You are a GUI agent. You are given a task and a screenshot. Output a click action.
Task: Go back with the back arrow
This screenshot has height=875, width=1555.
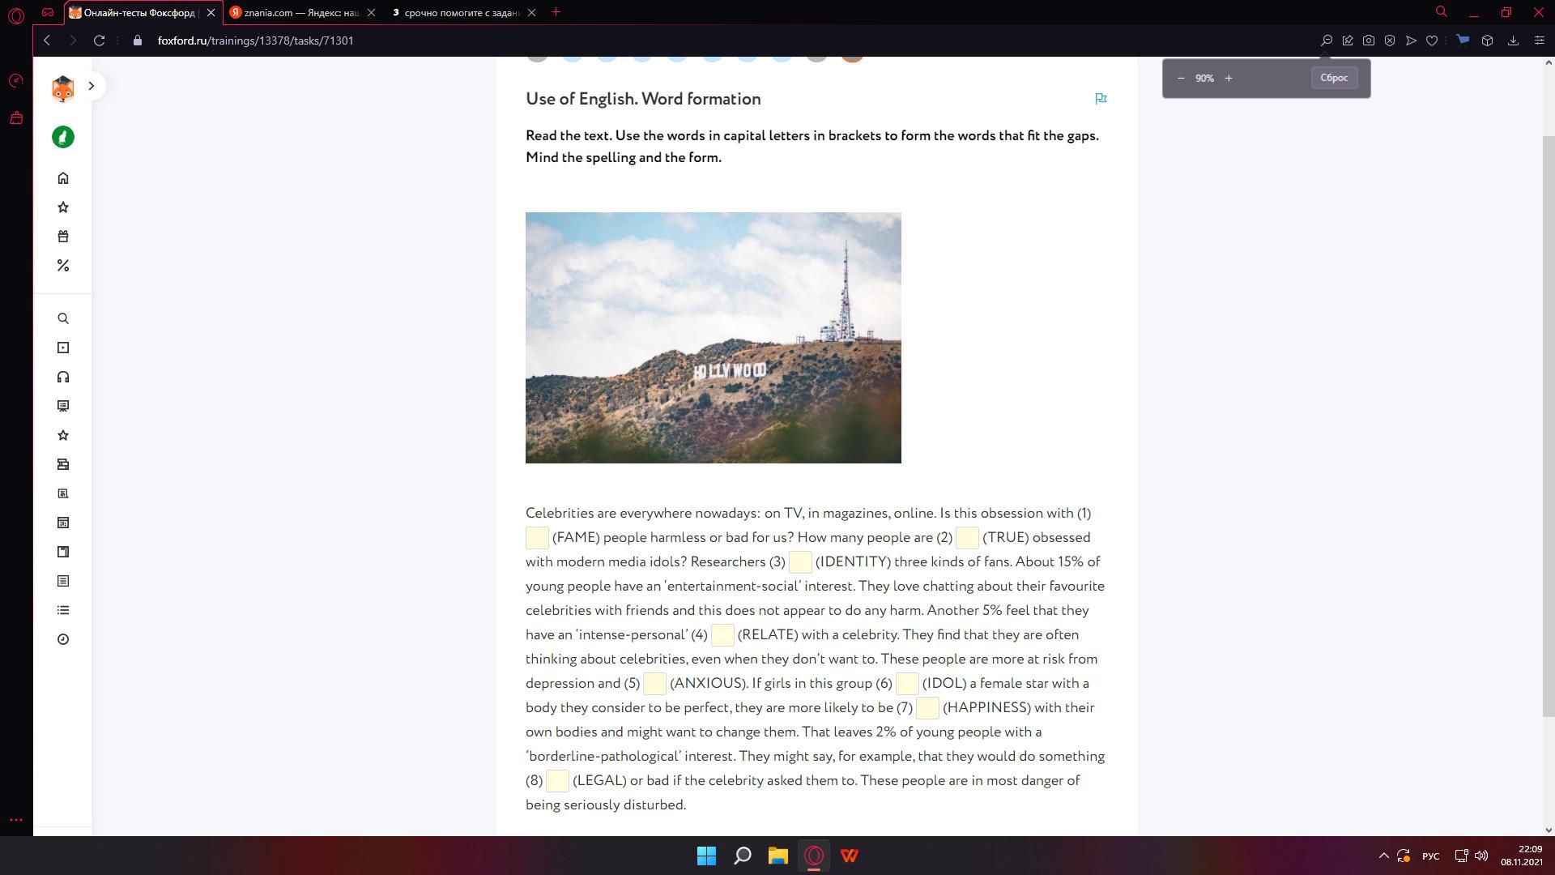click(x=47, y=41)
